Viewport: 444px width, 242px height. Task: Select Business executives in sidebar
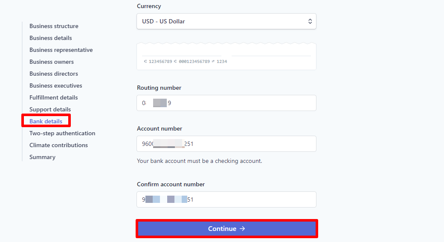point(55,85)
